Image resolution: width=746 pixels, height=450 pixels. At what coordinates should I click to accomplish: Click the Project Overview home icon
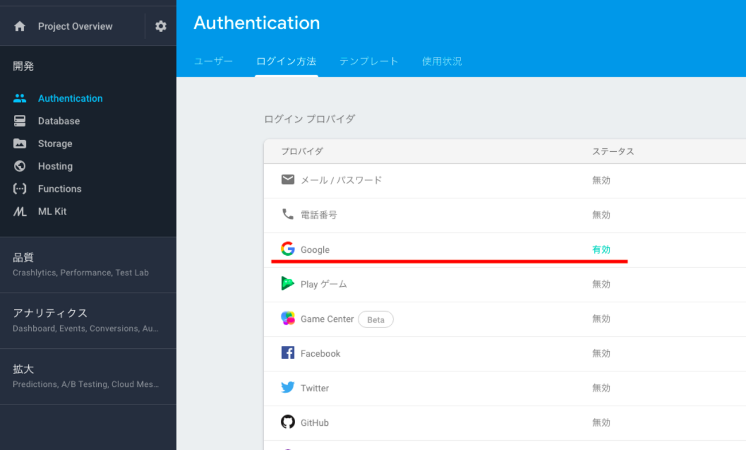20,26
